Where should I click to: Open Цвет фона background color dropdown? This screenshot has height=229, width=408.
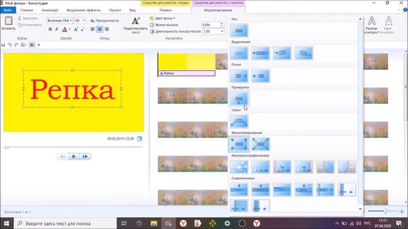coord(162,18)
